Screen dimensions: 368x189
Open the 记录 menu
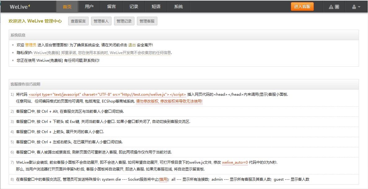134,6
